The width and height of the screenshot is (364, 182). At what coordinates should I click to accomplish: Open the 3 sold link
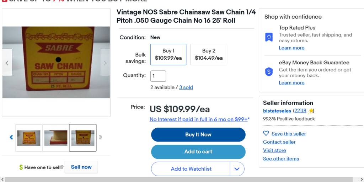[x=186, y=87]
